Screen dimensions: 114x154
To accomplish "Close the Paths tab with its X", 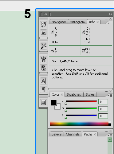I will [x=95, y=134].
